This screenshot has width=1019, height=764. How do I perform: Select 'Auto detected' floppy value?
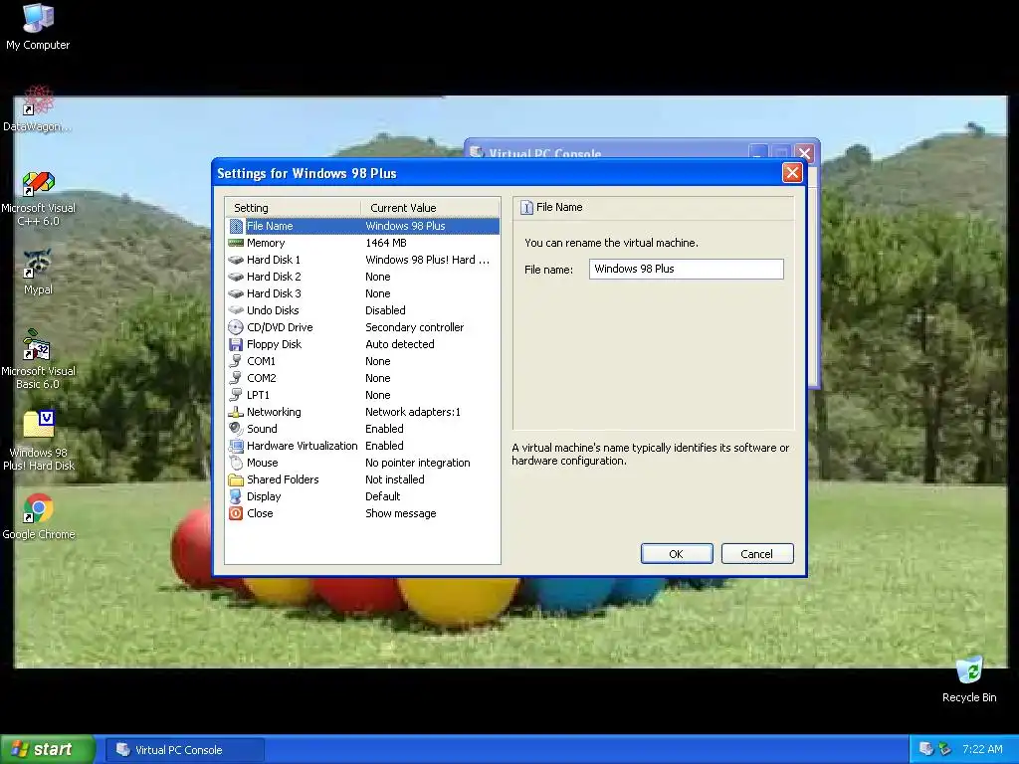400,344
